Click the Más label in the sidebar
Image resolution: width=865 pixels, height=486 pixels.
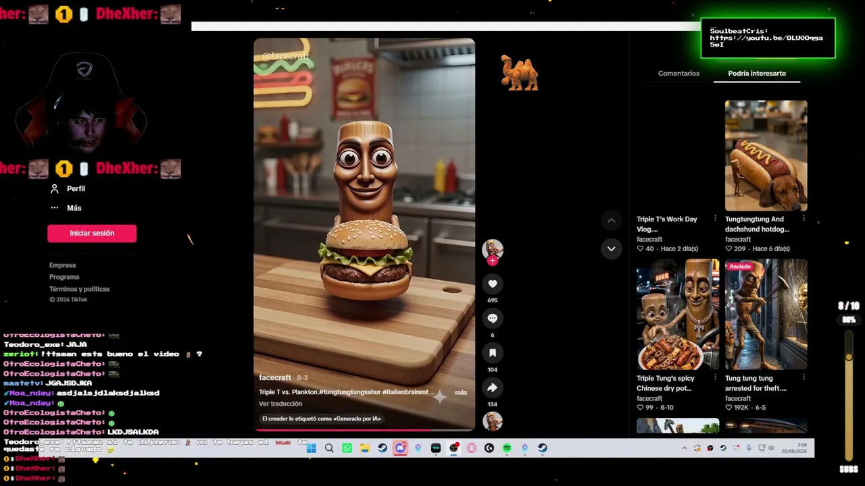74,208
